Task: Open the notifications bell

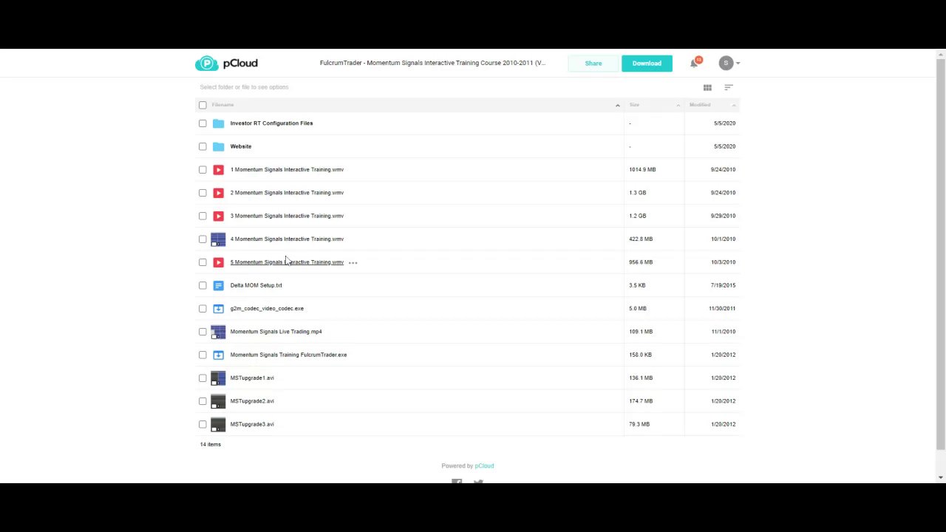Action: [694, 64]
